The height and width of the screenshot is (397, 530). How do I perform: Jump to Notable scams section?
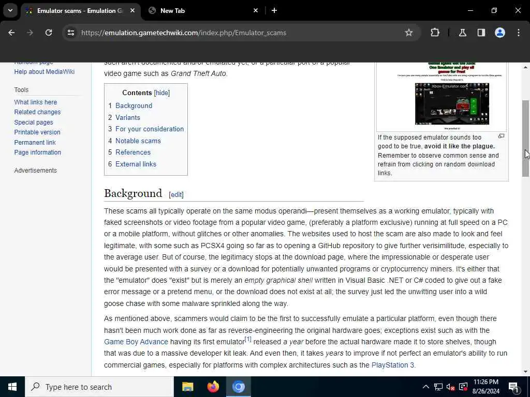pyautogui.click(x=138, y=141)
